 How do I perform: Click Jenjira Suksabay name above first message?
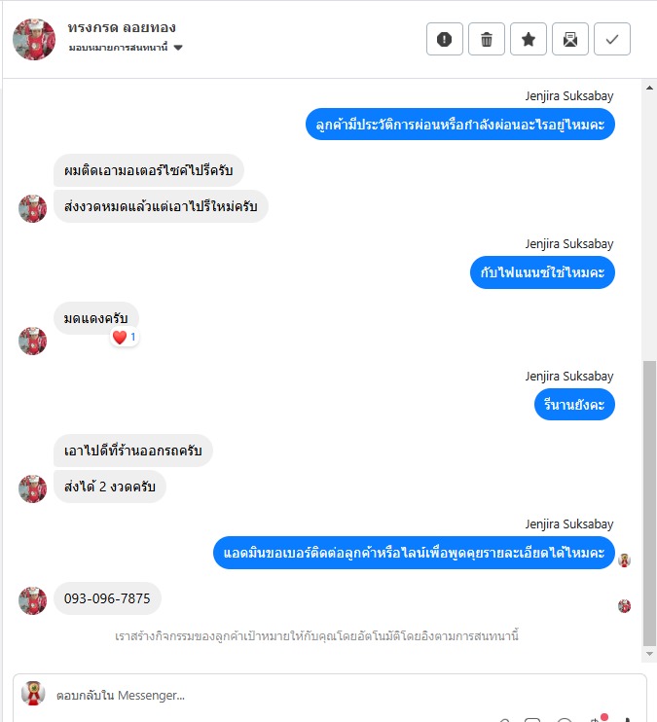569,95
